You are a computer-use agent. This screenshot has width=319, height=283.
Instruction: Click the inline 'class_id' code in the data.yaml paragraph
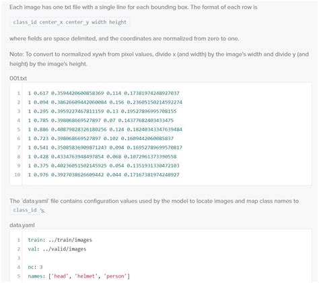[x=25, y=210]
